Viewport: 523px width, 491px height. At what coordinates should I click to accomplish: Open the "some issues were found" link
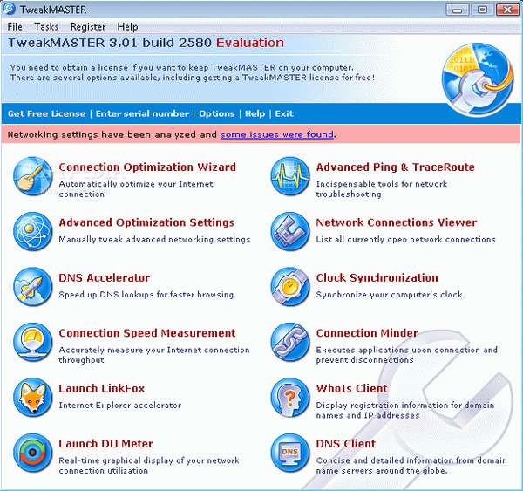pos(277,134)
